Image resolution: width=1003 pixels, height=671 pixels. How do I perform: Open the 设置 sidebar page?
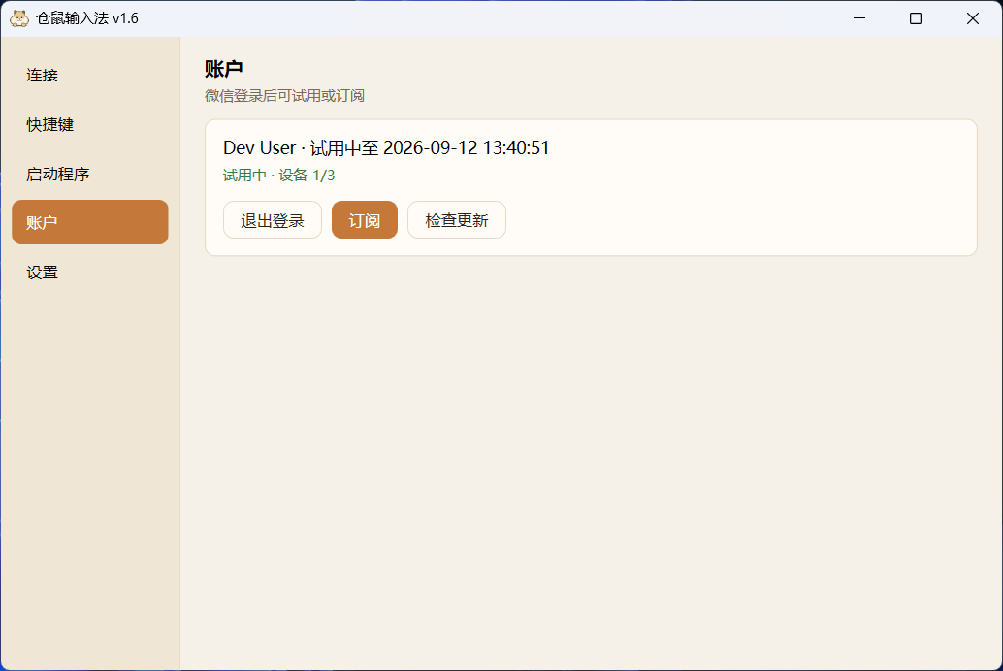coord(89,272)
